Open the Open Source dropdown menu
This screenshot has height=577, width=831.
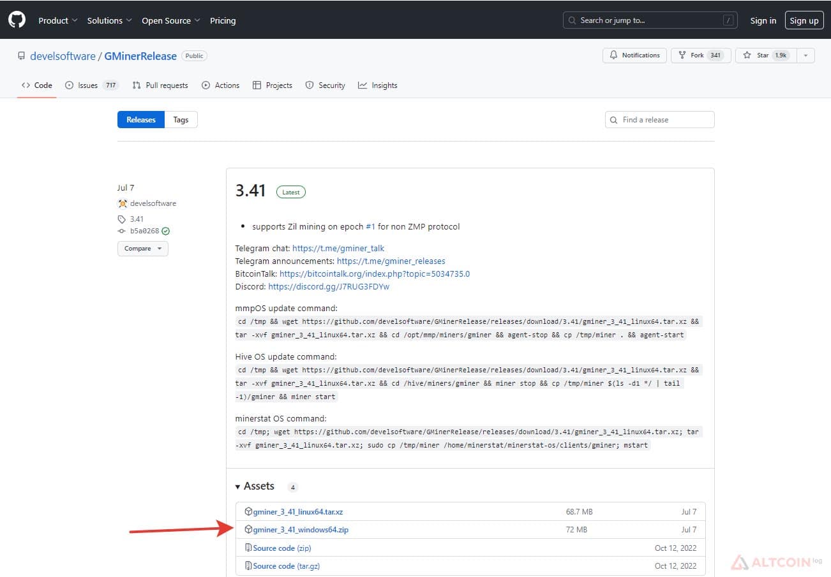pyautogui.click(x=170, y=20)
